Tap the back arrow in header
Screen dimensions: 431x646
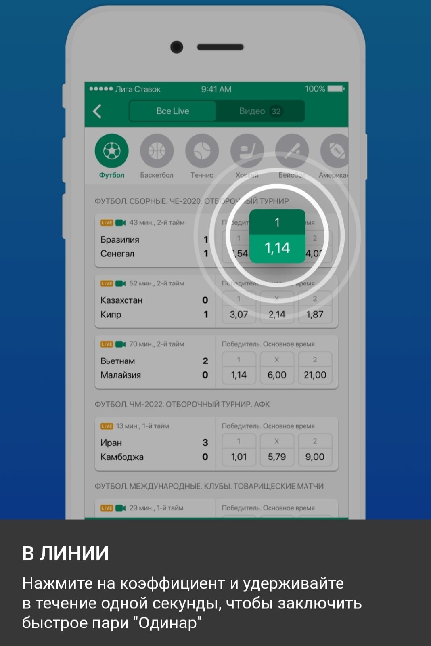(x=97, y=111)
